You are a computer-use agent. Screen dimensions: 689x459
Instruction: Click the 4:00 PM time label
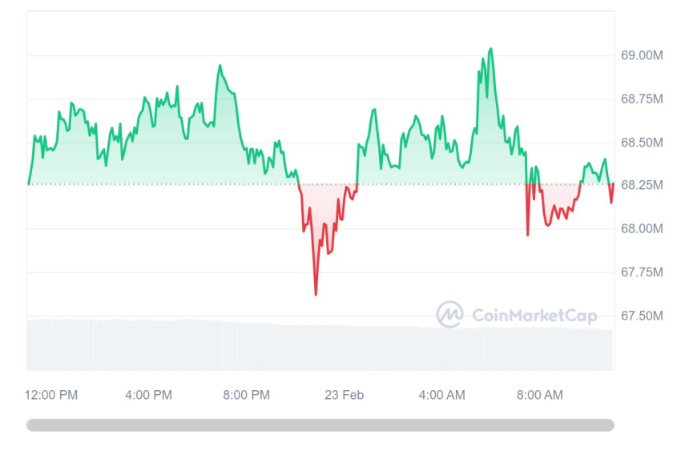pyautogui.click(x=148, y=395)
